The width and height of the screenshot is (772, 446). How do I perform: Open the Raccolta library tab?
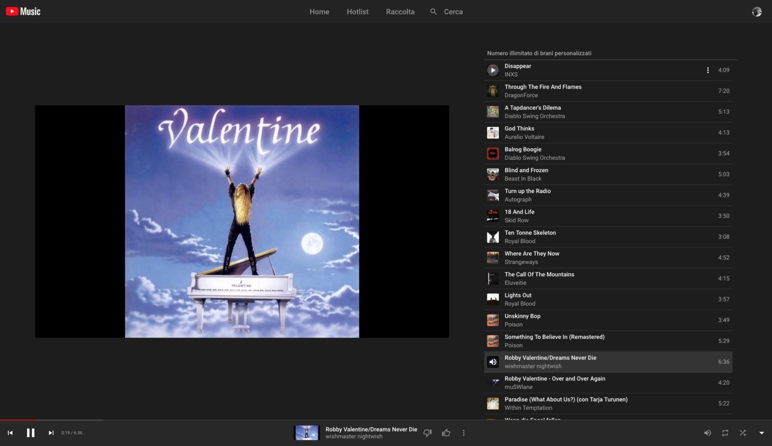click(400, 12)
